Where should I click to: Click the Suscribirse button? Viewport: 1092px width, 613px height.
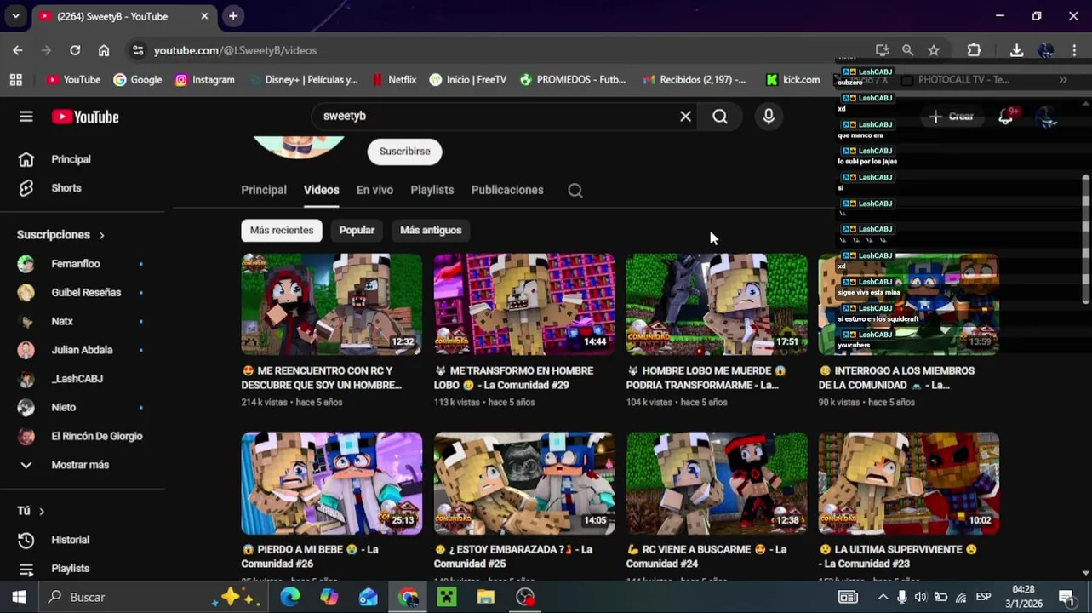point(404,152)
